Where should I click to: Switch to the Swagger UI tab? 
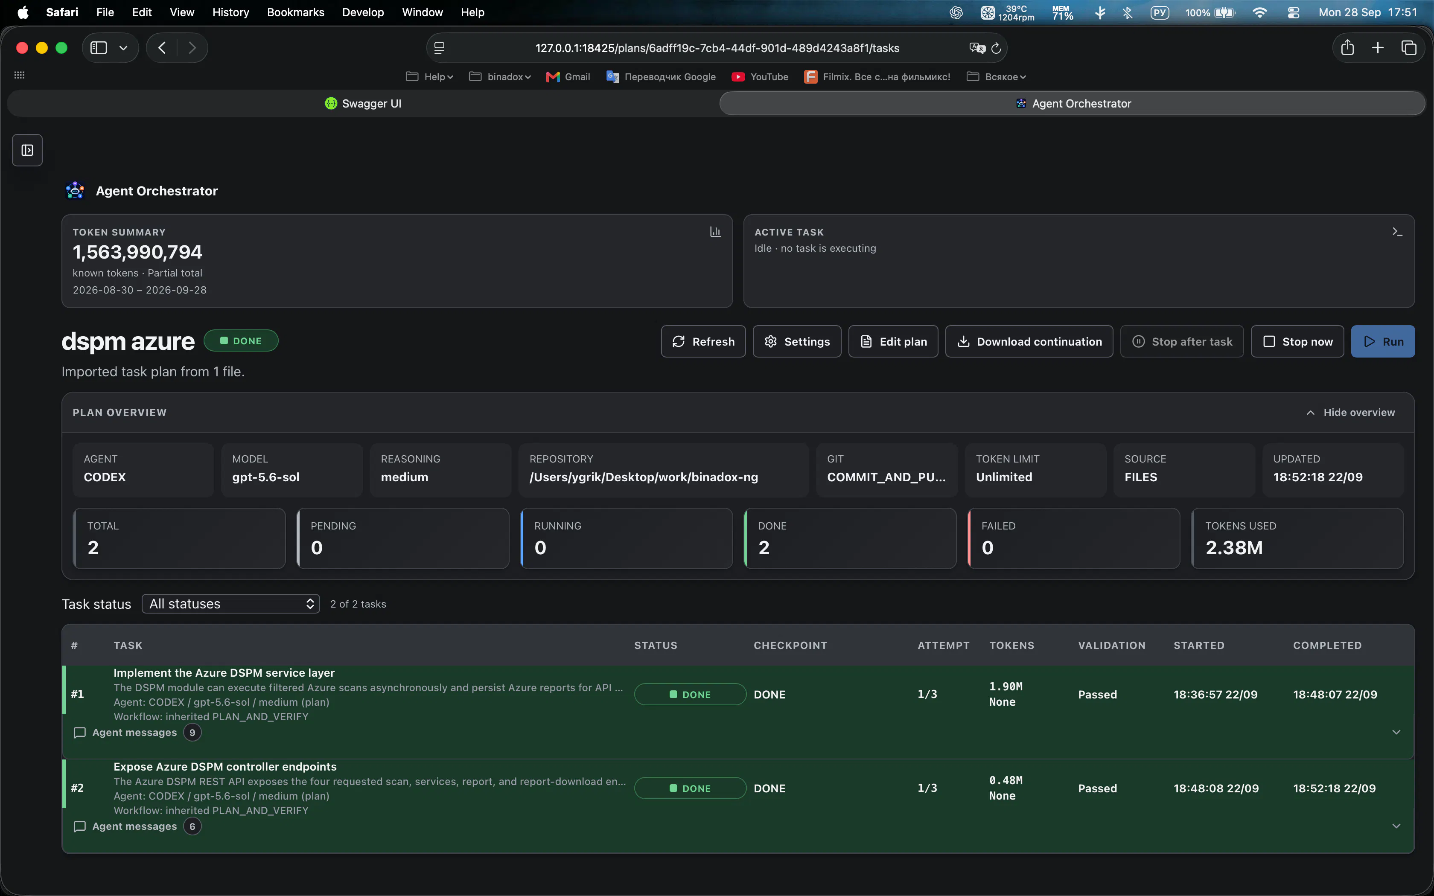click(363, 104)
